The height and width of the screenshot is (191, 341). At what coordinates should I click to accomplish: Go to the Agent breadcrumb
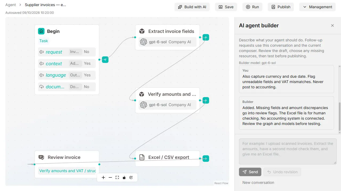(11, 5)
